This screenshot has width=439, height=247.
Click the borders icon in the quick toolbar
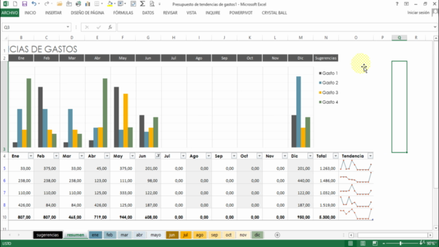(97, 4)
